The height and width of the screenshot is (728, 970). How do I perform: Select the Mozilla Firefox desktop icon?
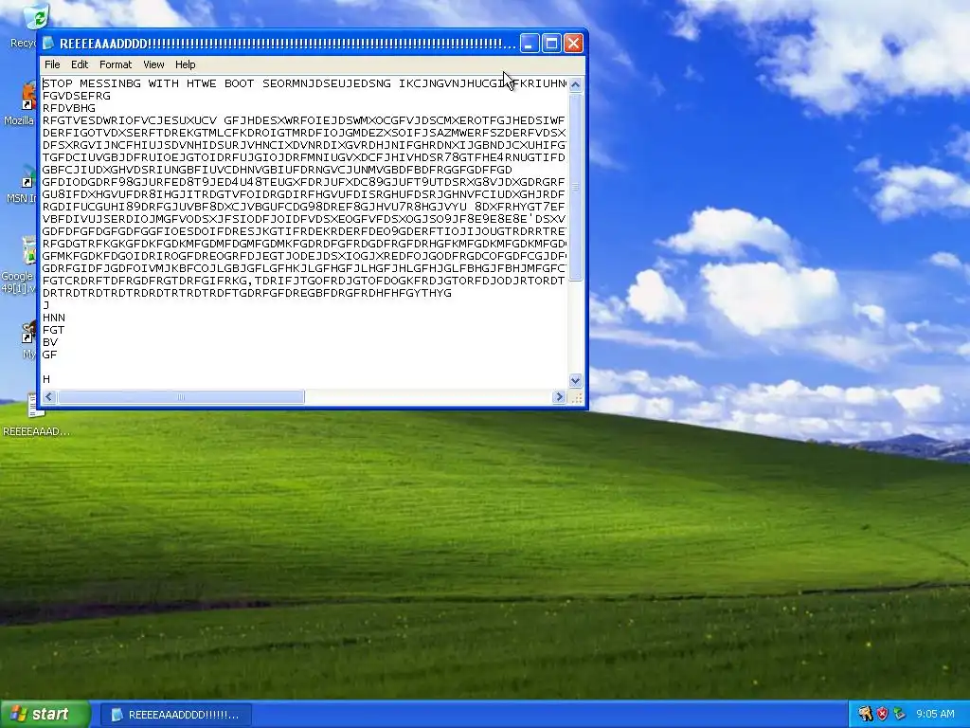(28, 98)
